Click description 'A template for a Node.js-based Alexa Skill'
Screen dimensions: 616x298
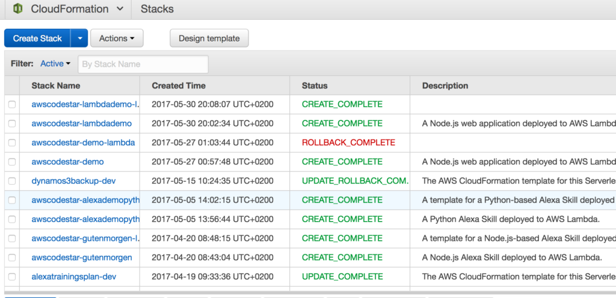coord(519,238)
